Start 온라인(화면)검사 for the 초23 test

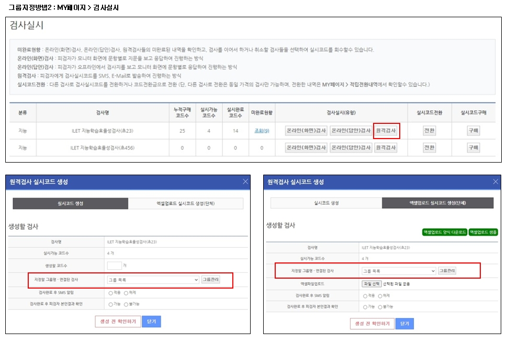(x=306, y=131)
